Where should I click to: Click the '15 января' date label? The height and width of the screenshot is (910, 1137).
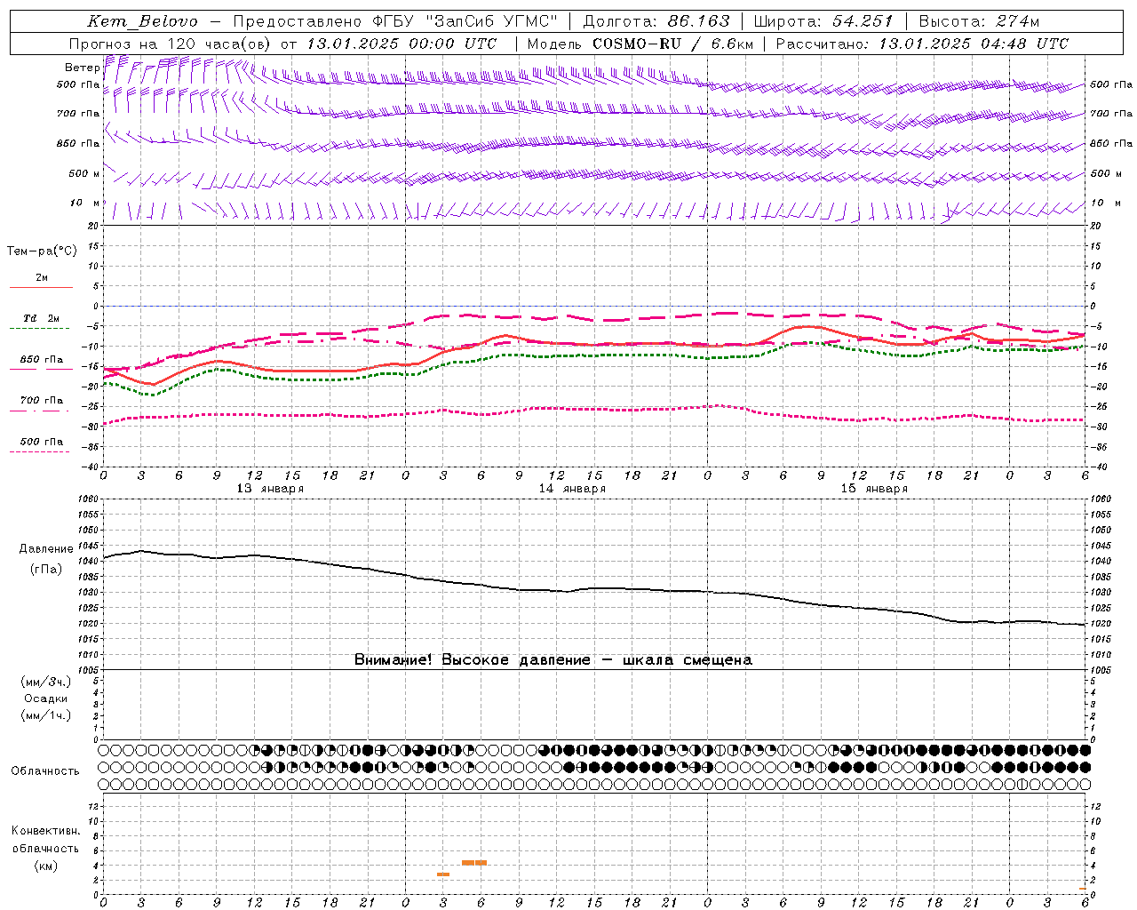pyautogui.click(x=874, y=489)
